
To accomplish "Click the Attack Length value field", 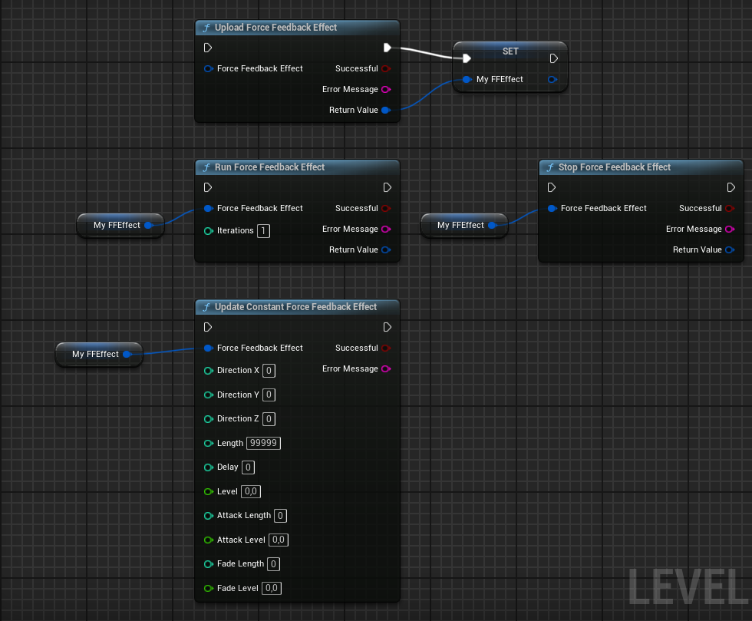I will tap(281, 516).
